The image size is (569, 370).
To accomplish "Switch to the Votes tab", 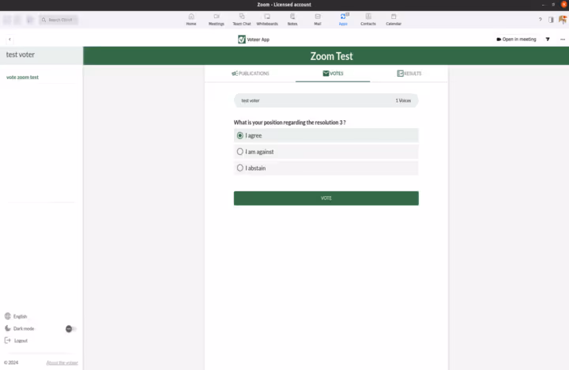I will click(333, 74).
